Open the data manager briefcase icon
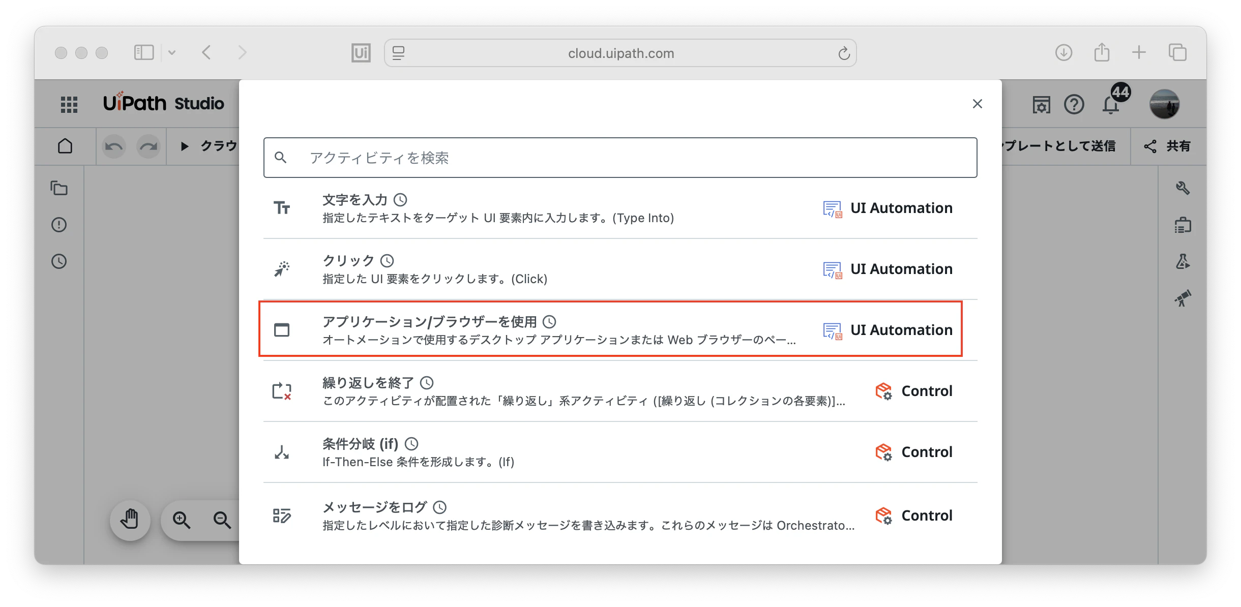The image size is (1241, 607). coord(1183,225)
